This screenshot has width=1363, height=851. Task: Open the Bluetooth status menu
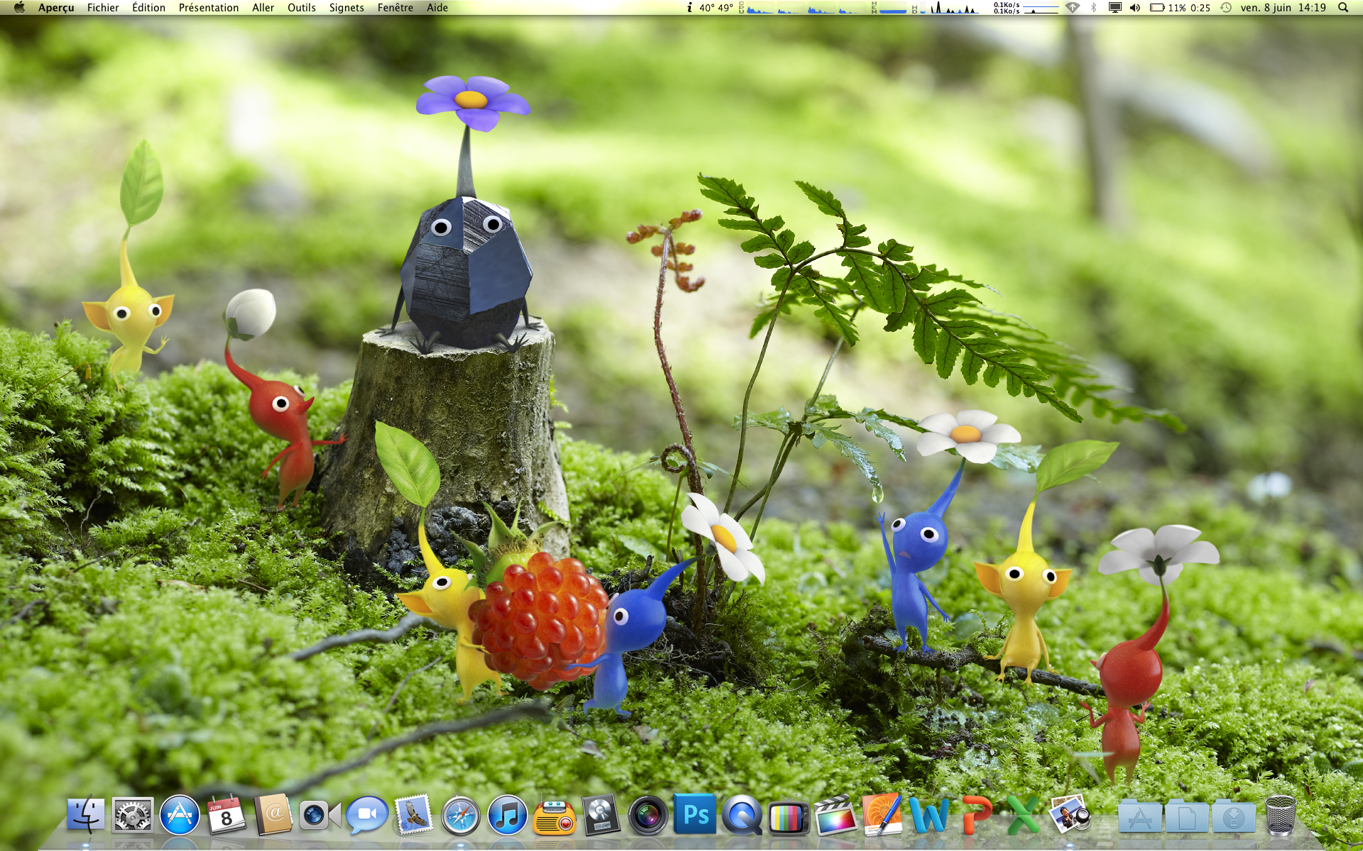[x=1094, y=8]
